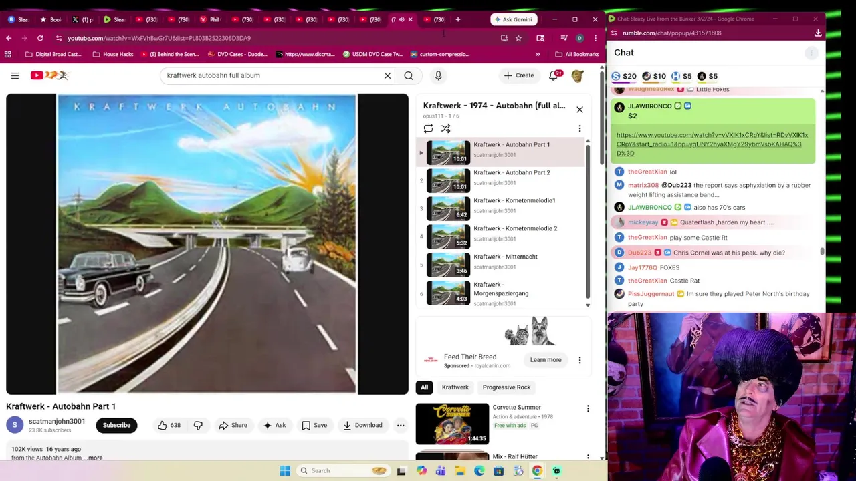
Task: Select the $20 rant amount in Rumble chat
Action: click(x=624, y=76)
